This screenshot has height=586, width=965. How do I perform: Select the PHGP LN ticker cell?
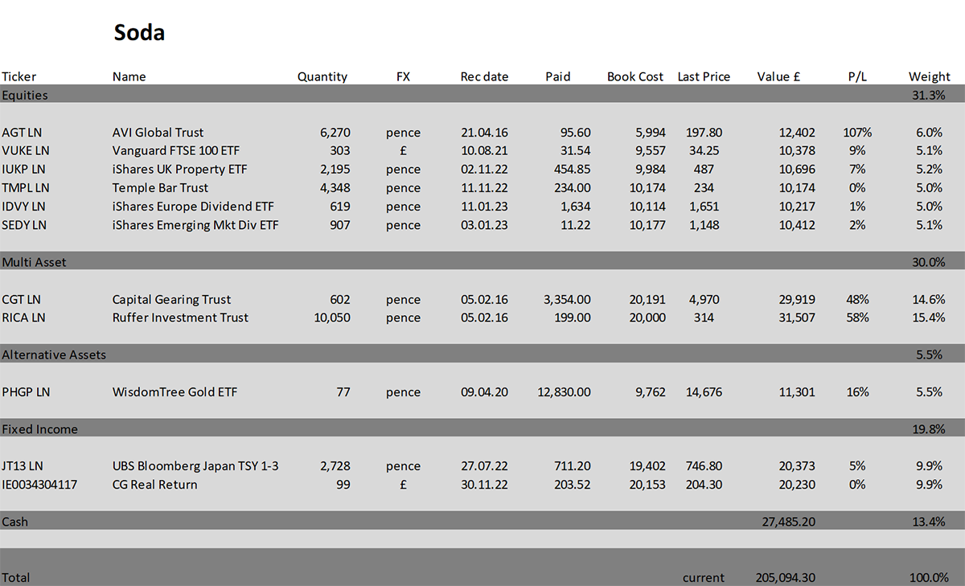[x=26, y=392]
